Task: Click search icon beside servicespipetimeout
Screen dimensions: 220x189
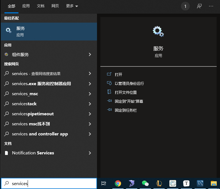Action: [6, 114]
